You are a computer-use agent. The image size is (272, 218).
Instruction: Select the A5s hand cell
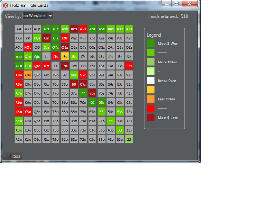coord(101,29)
